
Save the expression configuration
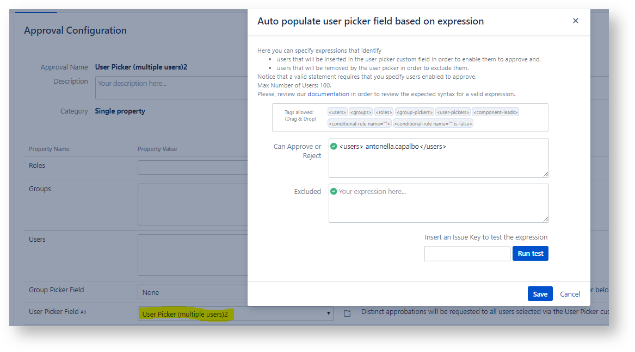point(540,294)
